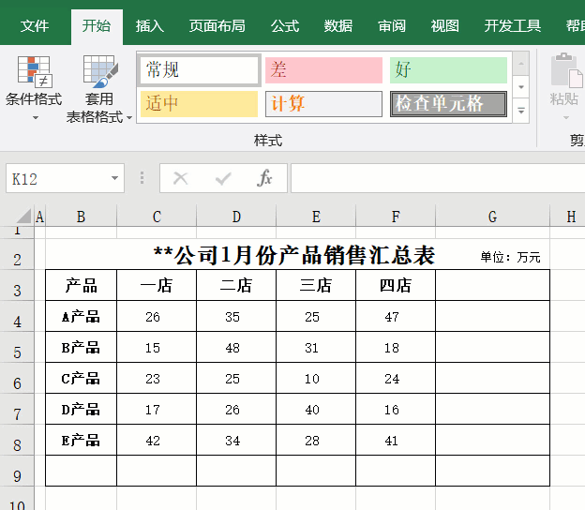Viewport: 585px width, 510px height.
Task: Expand the cell styles gallery more button
Action: [521, 111]
